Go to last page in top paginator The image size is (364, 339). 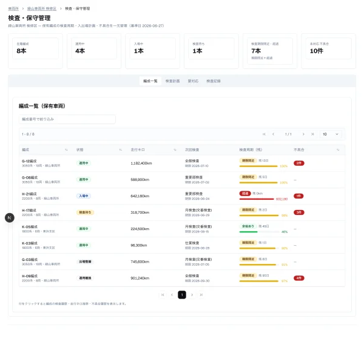[x=312, y=134]
